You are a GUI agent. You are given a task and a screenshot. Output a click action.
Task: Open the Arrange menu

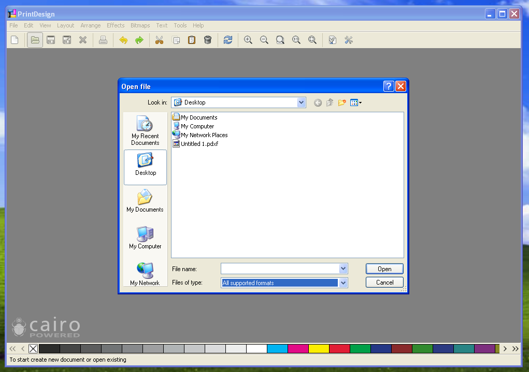tap(91, 25)
